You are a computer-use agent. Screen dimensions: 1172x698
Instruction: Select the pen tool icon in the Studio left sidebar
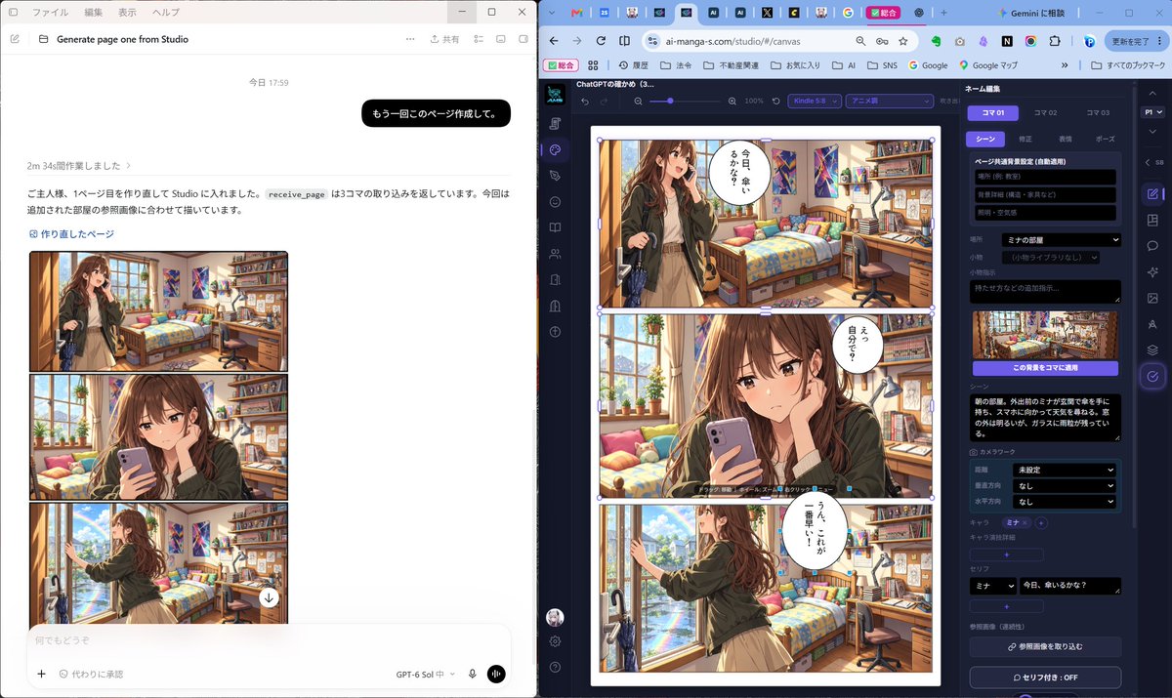click(555, 176)
